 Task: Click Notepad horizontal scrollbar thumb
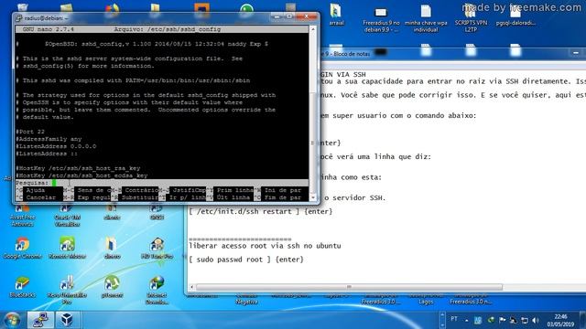pos(349,287)
